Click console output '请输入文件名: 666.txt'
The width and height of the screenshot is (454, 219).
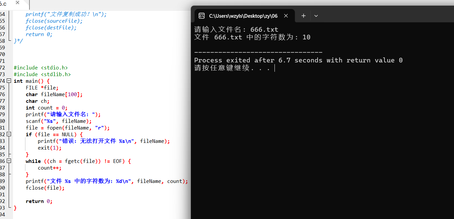[x=236, y=29]
